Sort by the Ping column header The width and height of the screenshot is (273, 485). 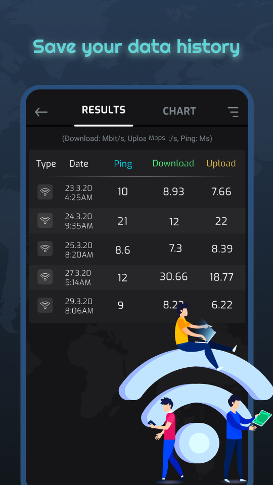[123, 164]
